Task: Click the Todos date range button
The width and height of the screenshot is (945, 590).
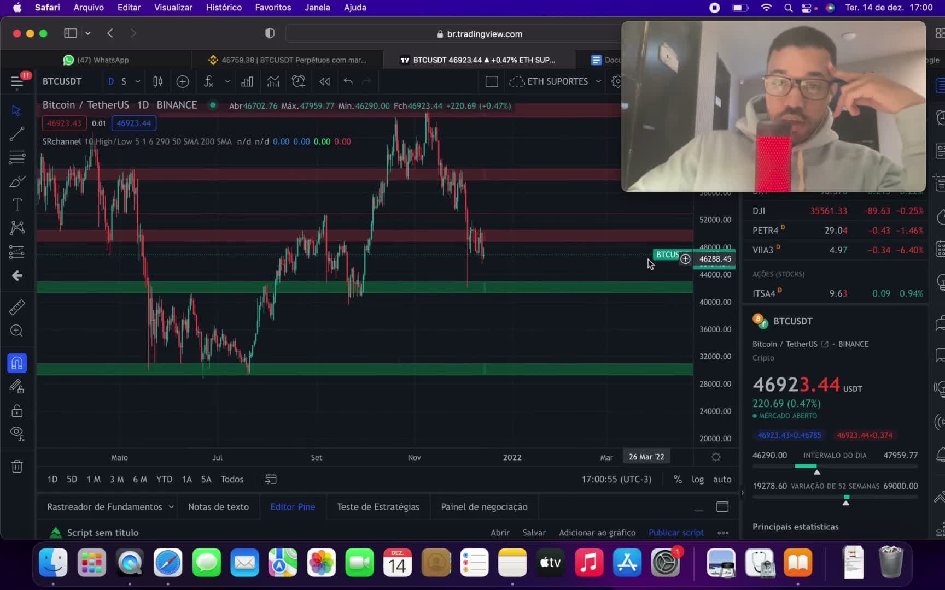Action: click(x=232, y=479)
